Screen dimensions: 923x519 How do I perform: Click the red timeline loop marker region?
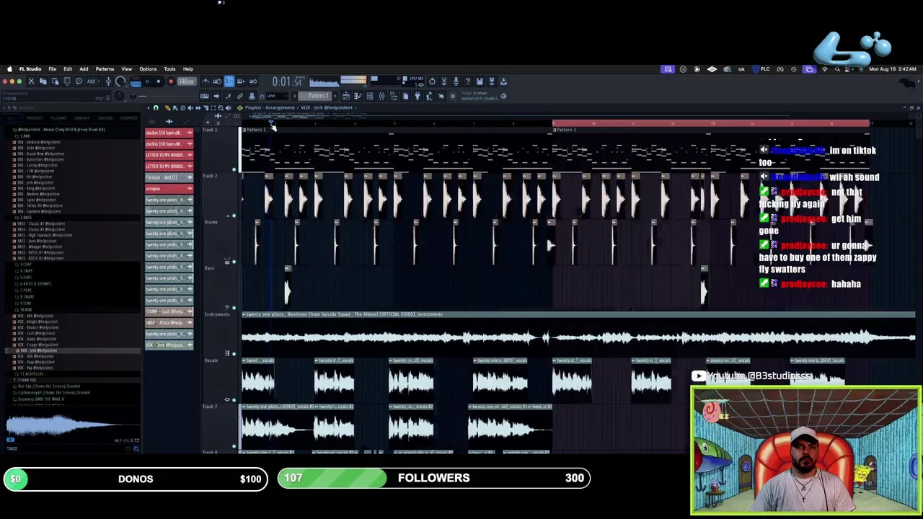[x=711, y=124]
